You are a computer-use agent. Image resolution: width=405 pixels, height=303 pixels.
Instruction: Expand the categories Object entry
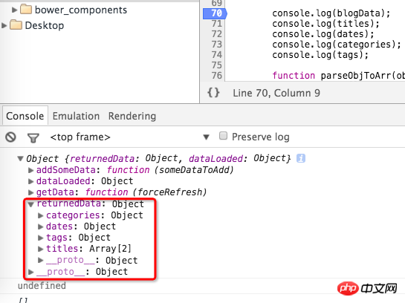pyautogui.click(x=41, y=215)
